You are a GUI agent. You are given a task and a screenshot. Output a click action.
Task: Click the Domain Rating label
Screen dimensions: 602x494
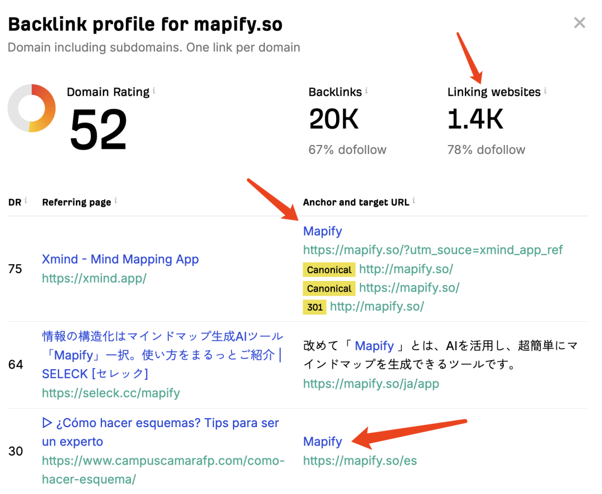pos(108,92)
